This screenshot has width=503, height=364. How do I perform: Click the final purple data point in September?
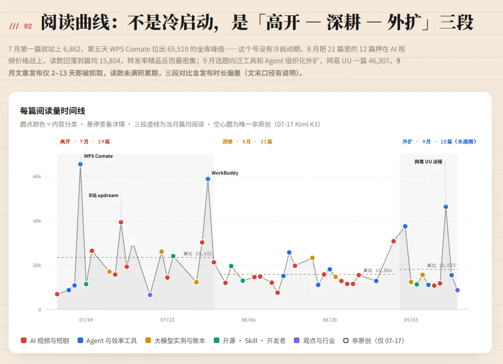coord(458,290)
